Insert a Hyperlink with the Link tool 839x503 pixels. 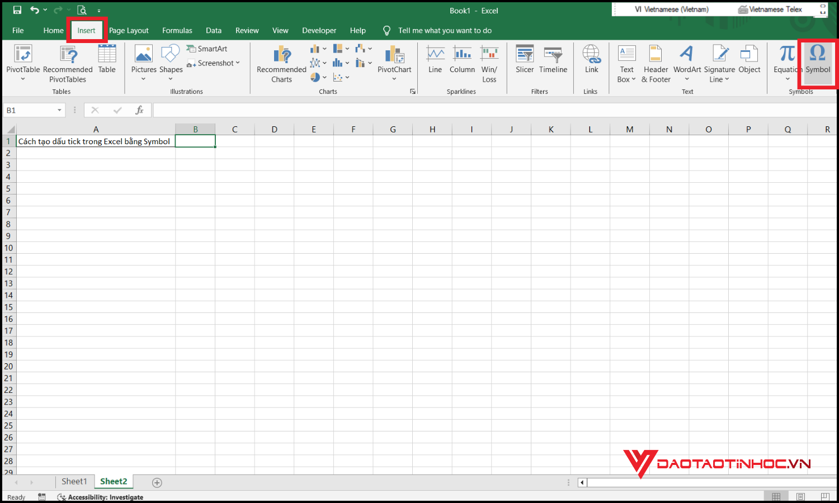pos(591,59)
